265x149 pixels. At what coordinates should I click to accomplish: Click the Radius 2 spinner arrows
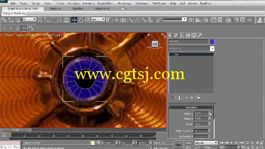click(x=210, y=119)
